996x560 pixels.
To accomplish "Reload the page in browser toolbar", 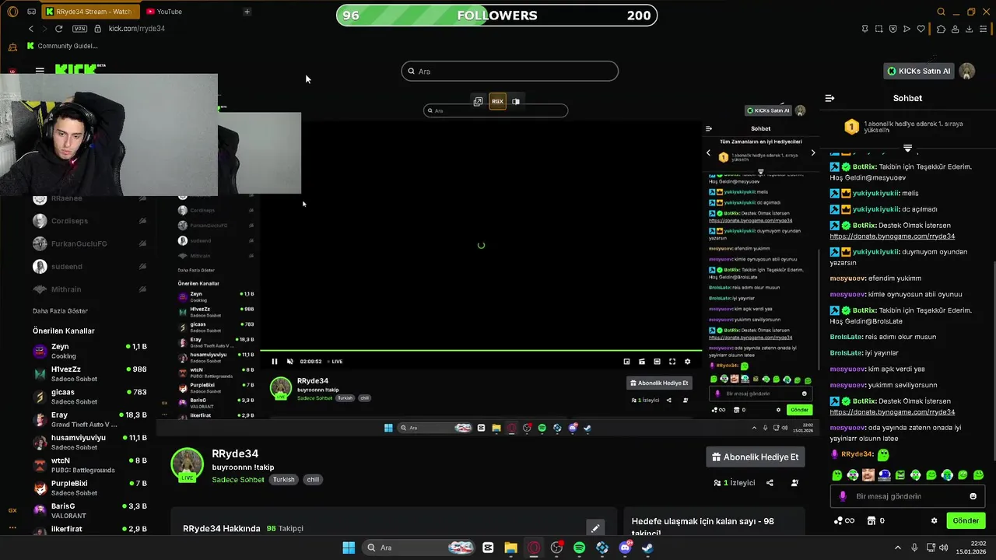I will [x=58, y=29].
